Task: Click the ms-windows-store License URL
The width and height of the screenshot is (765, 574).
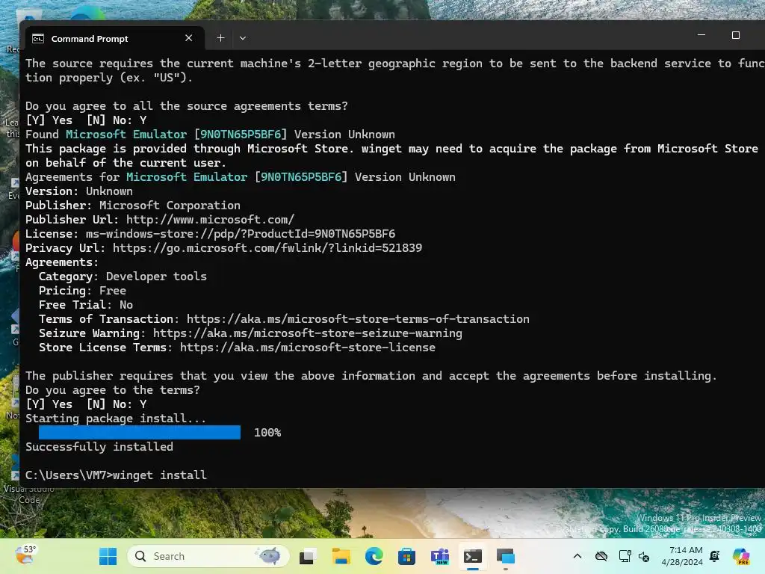Action: coord(241,234)
